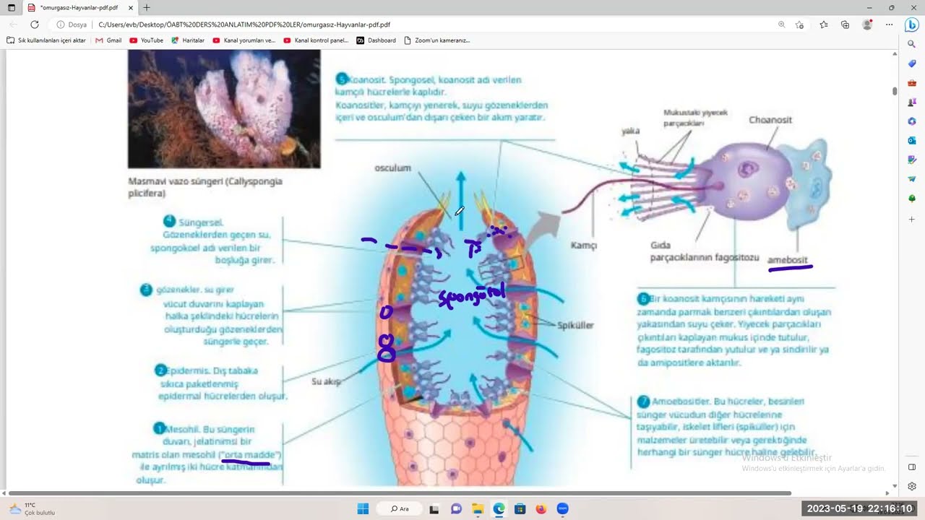Click the sponge photo in the PDF
This screenshot has height=520, width=925.
click(224, 109)
